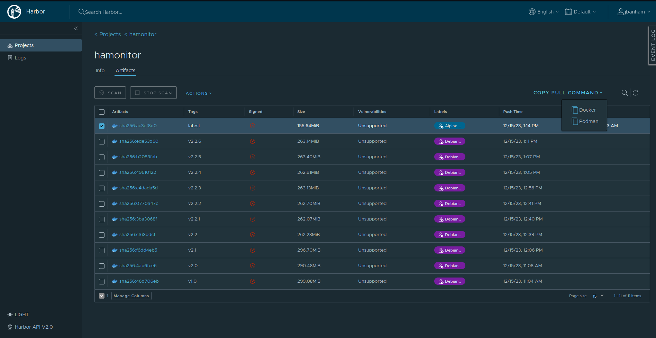Image resolution: width=656 pixels, height=338 pixels.
Task: Select the v2.2.5 artifact checkbox
Action: coord(101,157)
